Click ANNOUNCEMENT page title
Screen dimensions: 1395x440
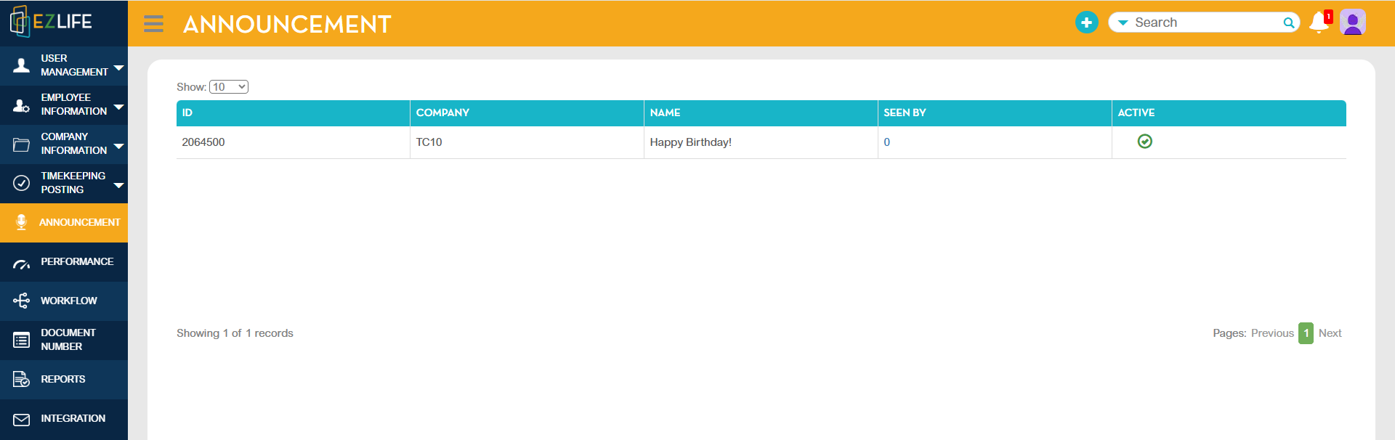click(287, 25)
